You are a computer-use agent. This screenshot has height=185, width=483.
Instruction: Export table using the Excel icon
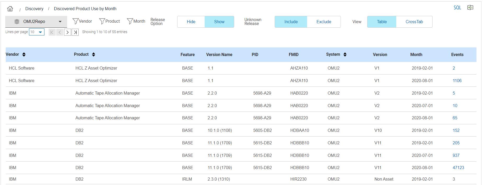(x=470, y=8)
